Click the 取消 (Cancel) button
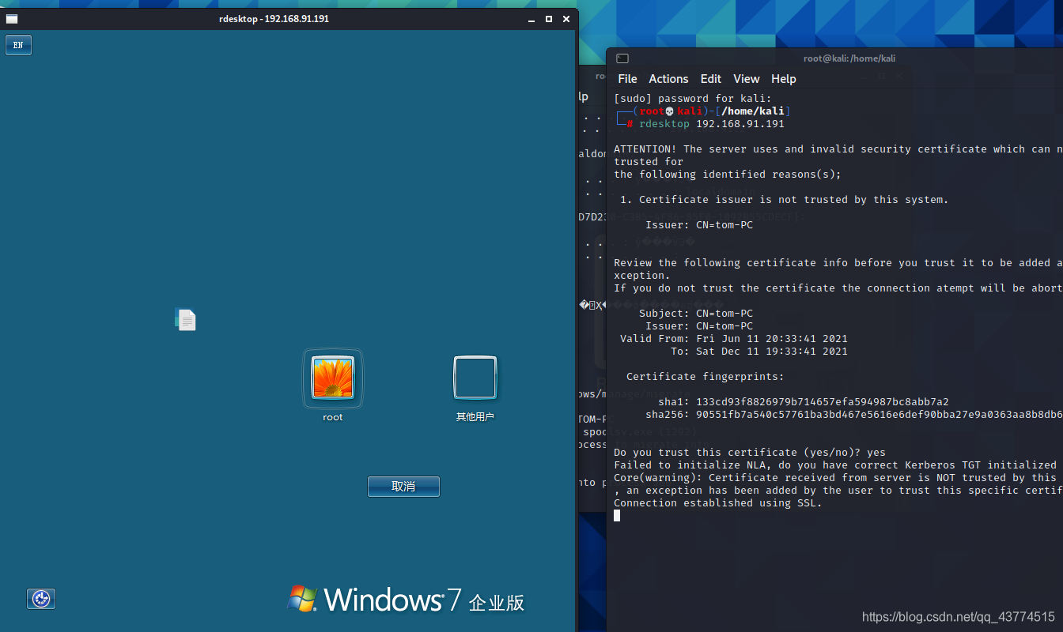Viewport: 1063px width, 632px height. click(x=403, y=487)
